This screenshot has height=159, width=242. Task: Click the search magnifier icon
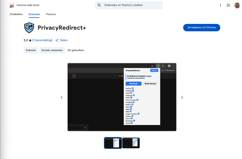click(99, 5)
